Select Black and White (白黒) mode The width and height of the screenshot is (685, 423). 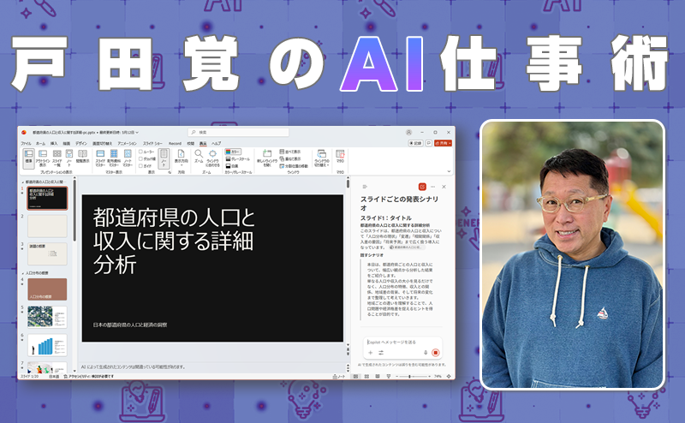[x=232, y=166]
